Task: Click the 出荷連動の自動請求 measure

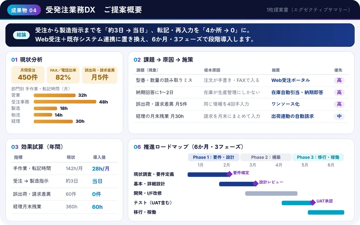Action: 292,116
